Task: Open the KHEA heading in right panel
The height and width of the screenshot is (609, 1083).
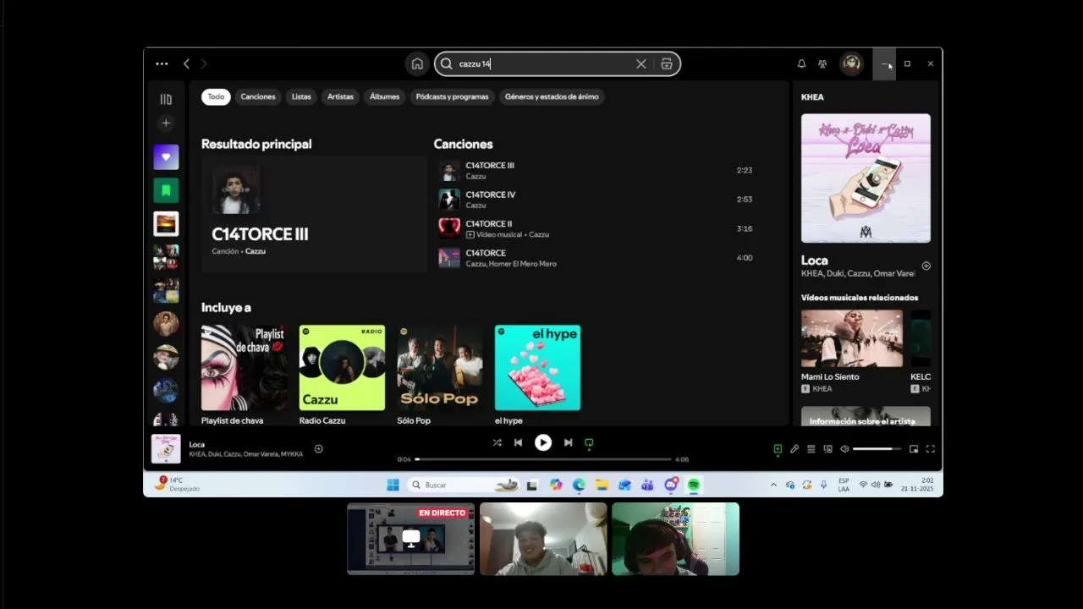Action: tap(812, 97)
